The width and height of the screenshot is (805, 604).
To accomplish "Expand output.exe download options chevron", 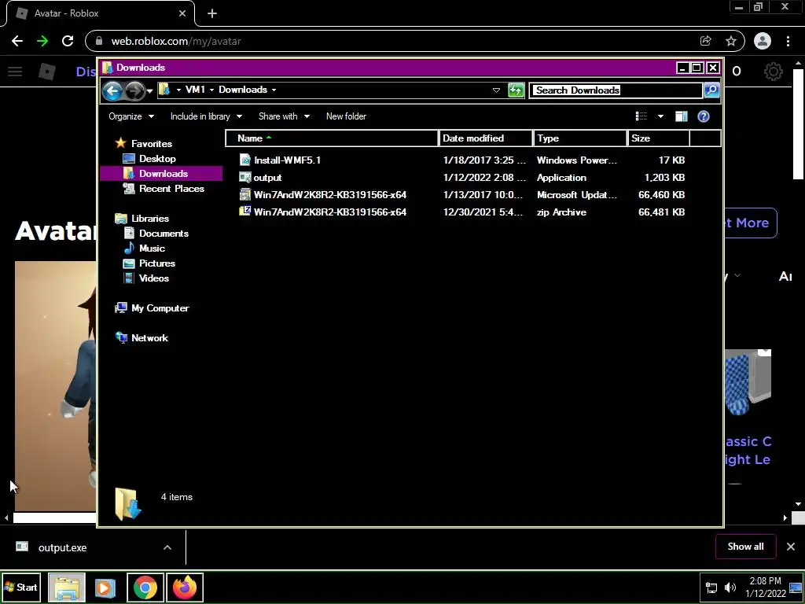I will click(167, 547).
